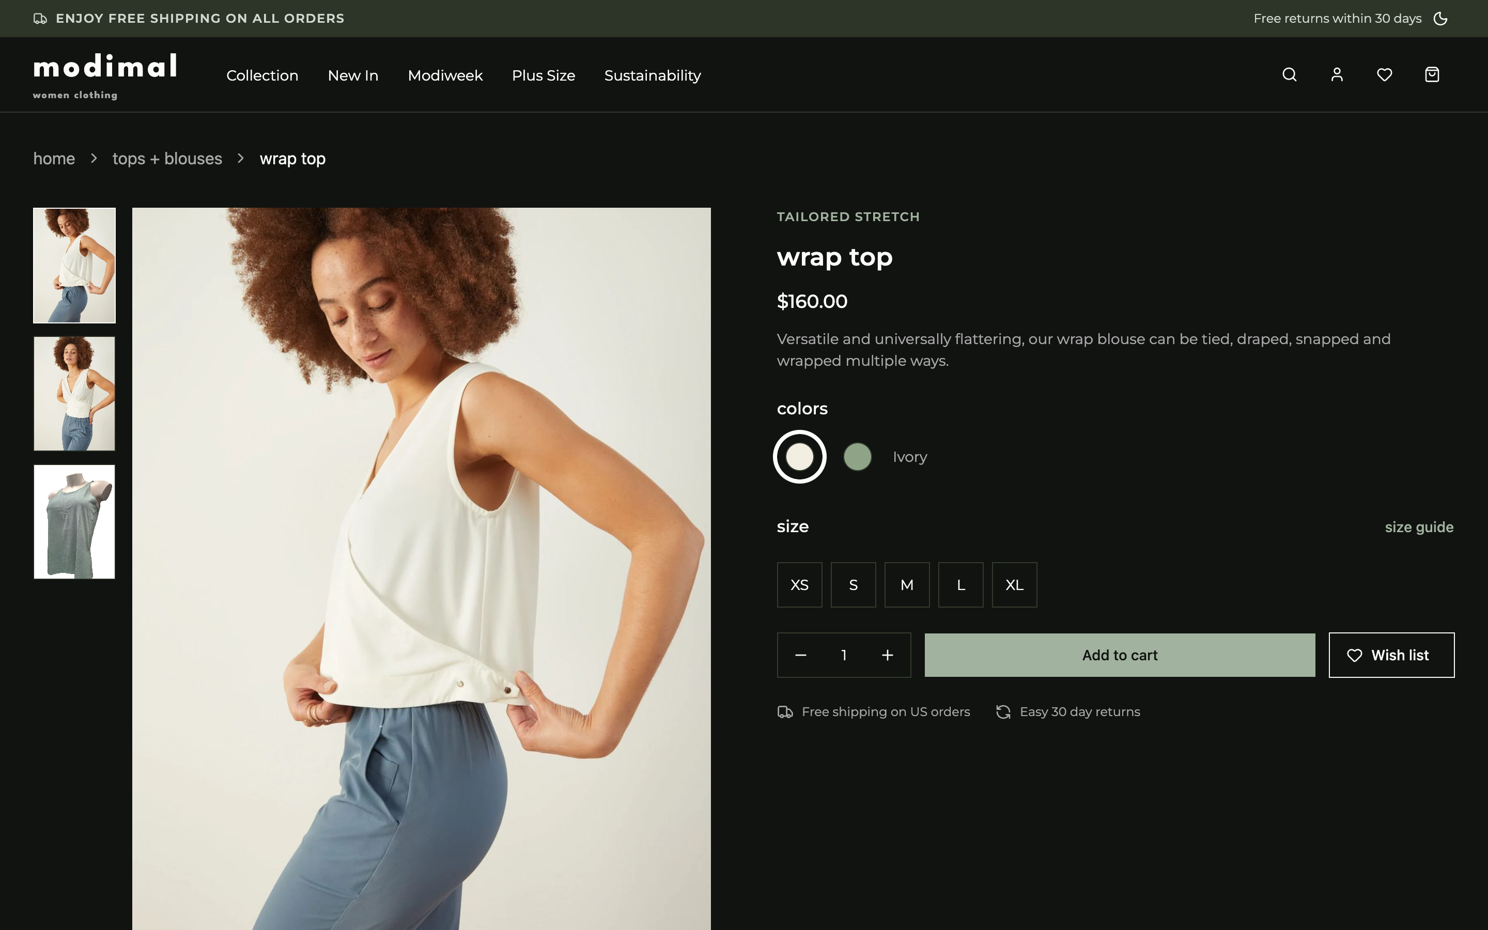This screenshot has width=1488, height=930.
Task: Click the Free shipping on US orders text
Action: click(x=886, y=711)
